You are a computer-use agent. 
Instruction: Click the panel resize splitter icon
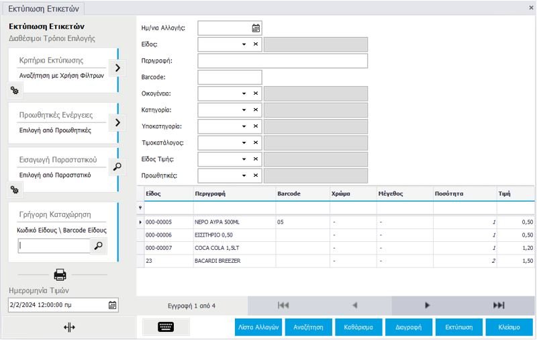tap(69, 327)
